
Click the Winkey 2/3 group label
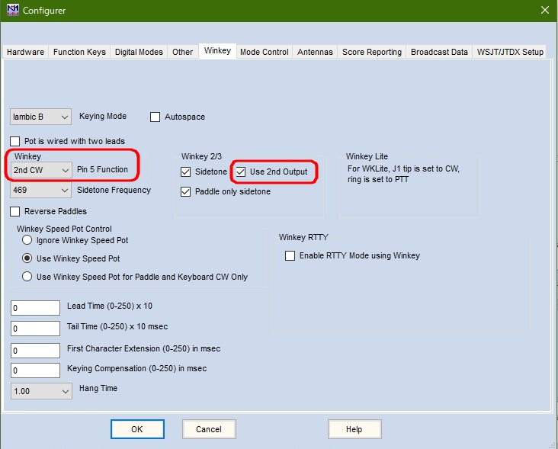pos(201,156)
